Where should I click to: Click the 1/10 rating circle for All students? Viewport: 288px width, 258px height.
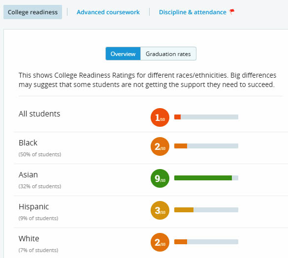click(160, 117)
